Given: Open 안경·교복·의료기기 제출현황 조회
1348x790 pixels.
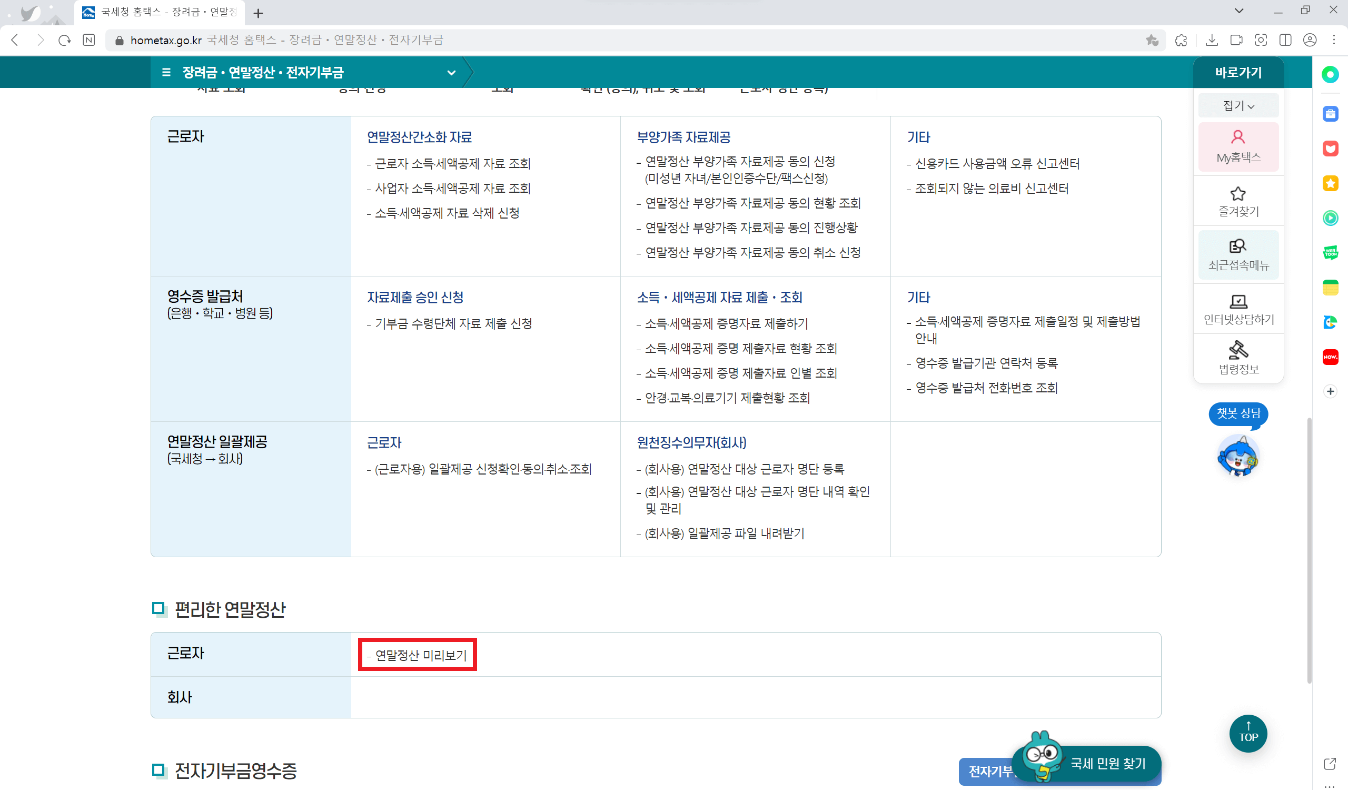Looking at the screenshot, I should tap(727, 398).
